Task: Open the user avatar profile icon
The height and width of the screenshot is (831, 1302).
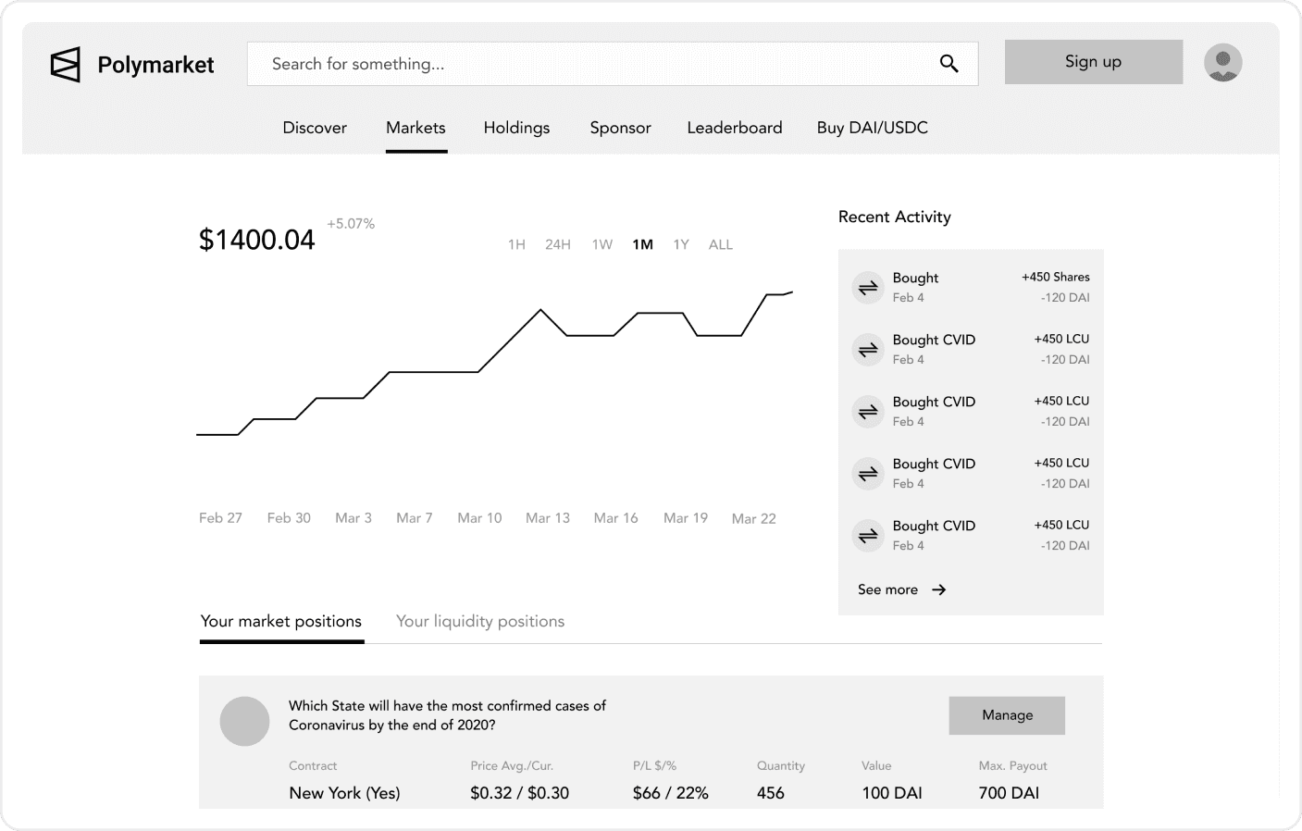Action: click(x=1222, y=62)
